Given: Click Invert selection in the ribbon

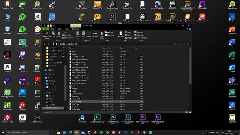Looking at the screenshot, I should pos(140,38).
